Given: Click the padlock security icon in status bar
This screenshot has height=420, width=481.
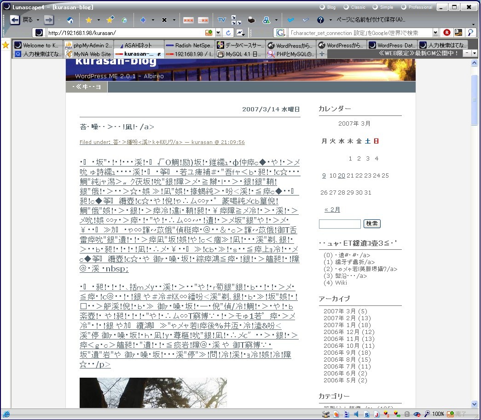Looking at the screenshot, I should tap(407, 414).
